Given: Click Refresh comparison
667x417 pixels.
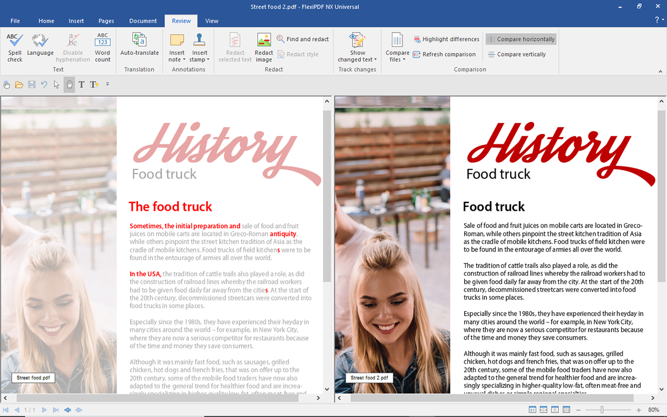Looking at the screenshot, I should (444, 54).
